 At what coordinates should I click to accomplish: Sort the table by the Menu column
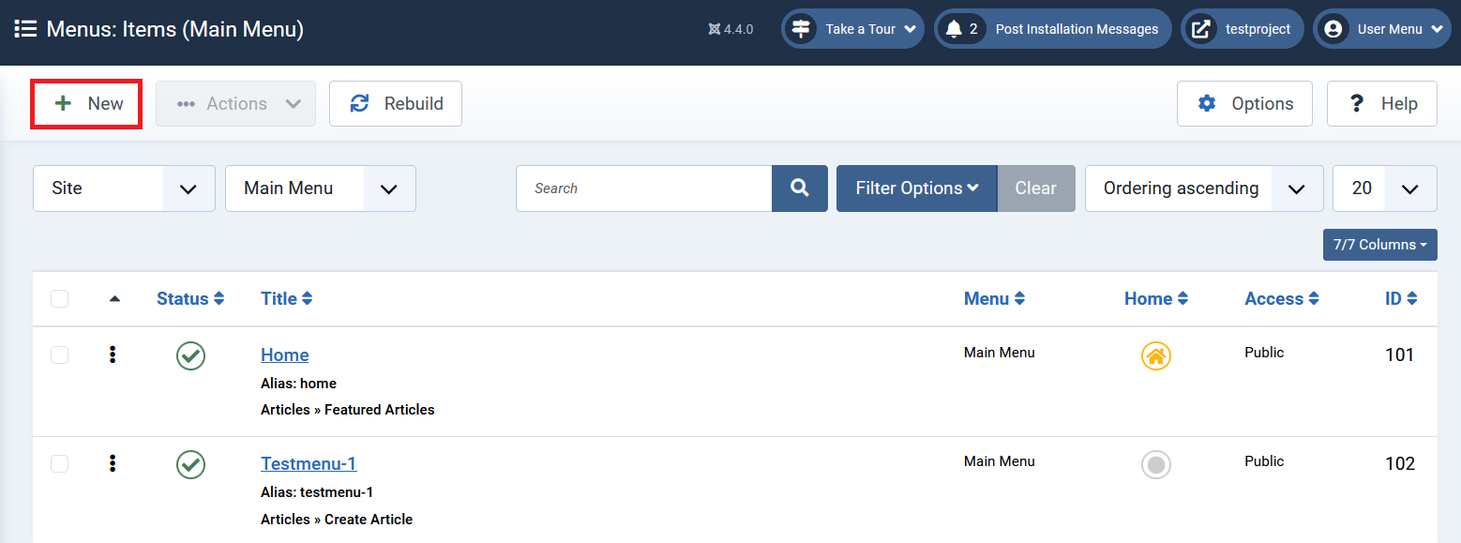coord(994,299)
